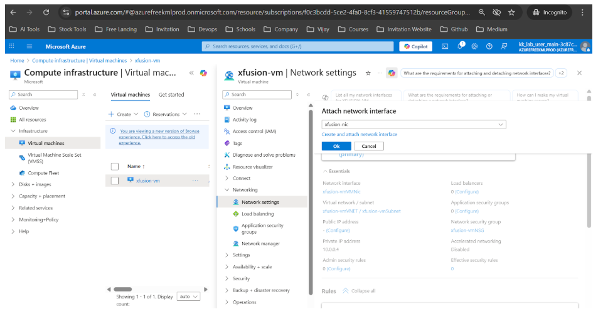Image resolution: width=603 pixels, height=316 pixels.
Task: Click the global search resources box
Action: click(297, 46)
